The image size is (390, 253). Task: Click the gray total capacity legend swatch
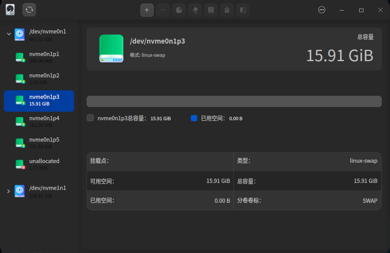point(90,118)
